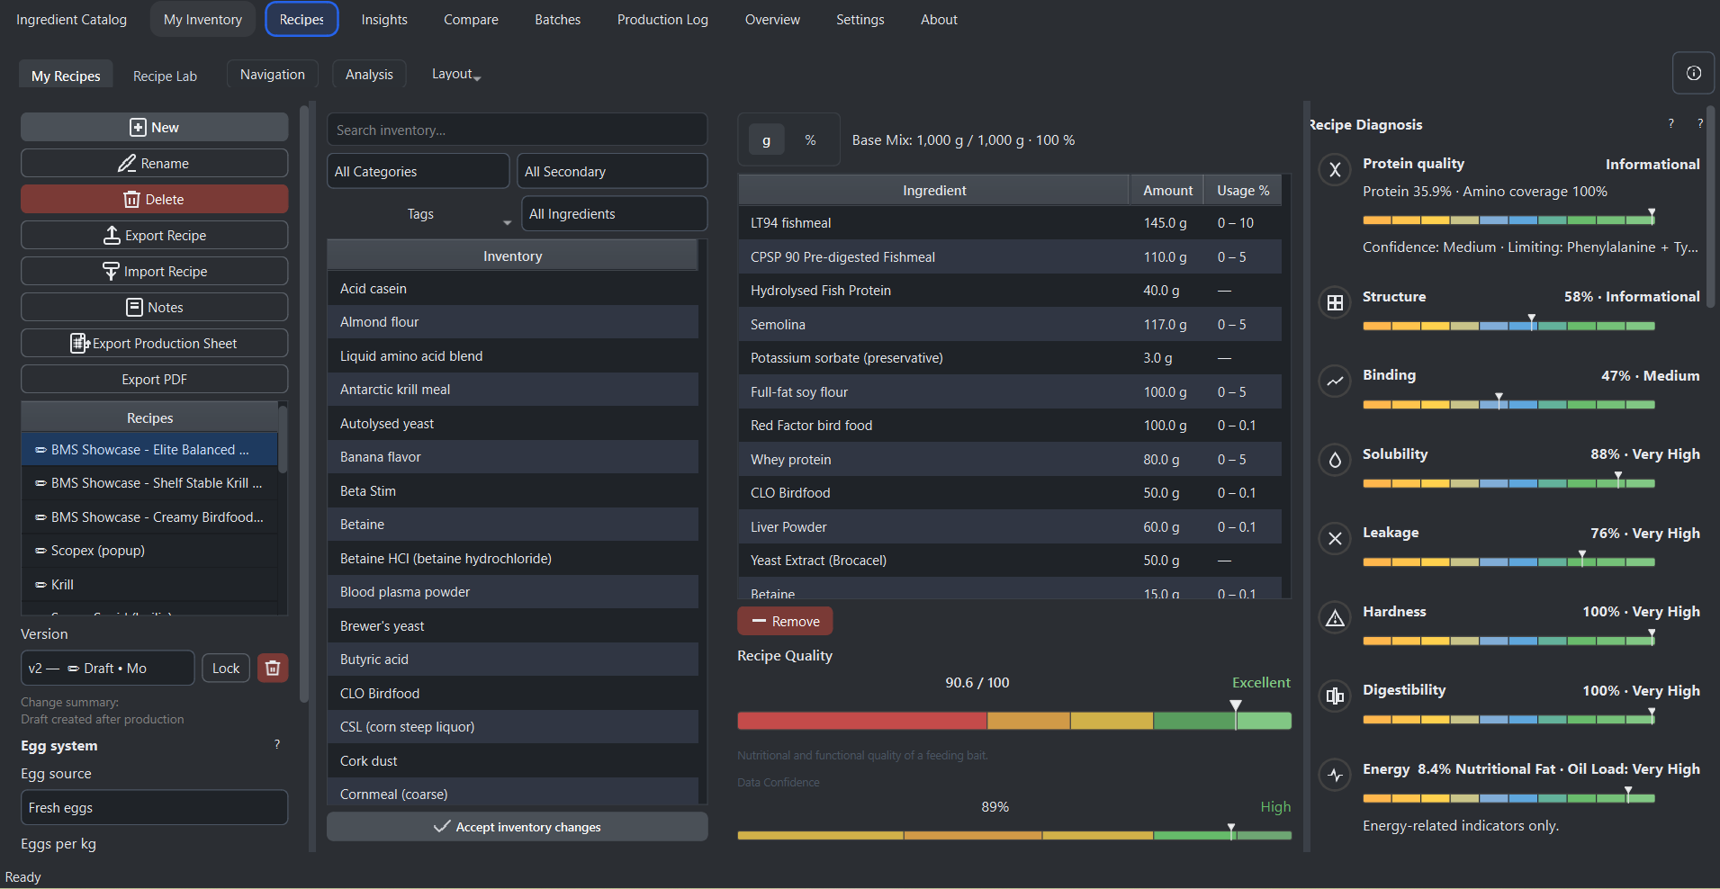Viewport: 1720px width, 889px height.
Task: Expand the Layout menu
Action: click(x=455, y=75)
